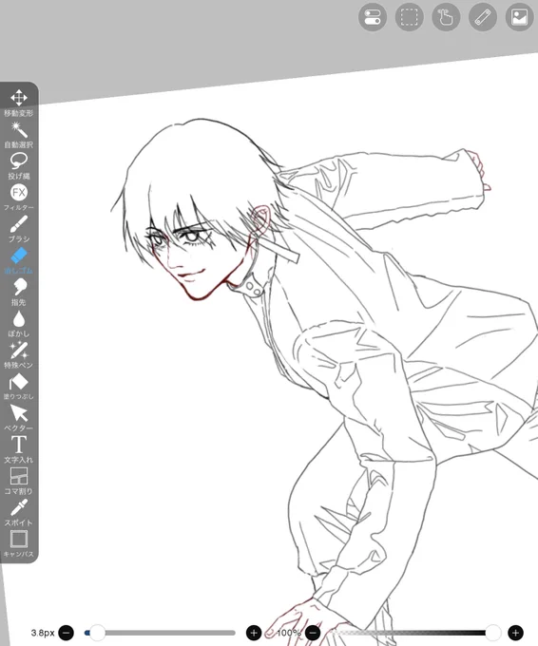Image resolution: width=538 pixels, height=646 pixels.
Task: Increase brush thickness with plus button
Action: (x=254, y=633)
